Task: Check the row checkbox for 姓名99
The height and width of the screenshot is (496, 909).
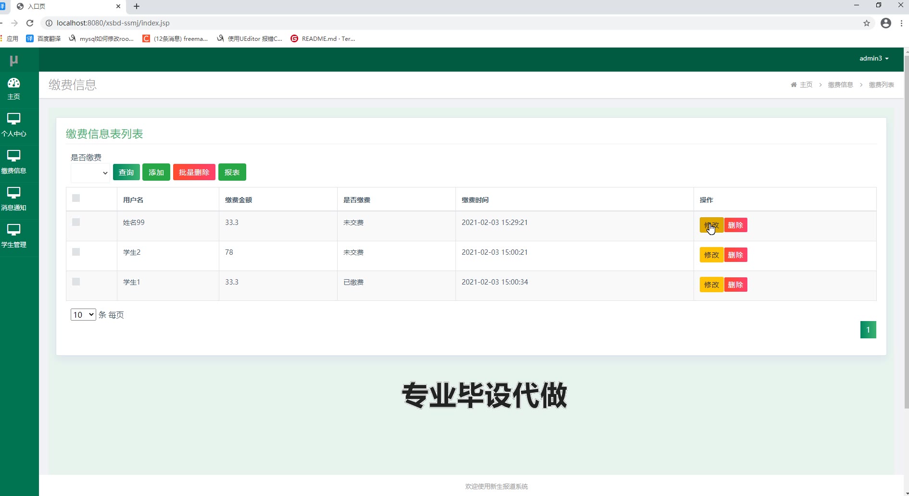Action: click(x=76, y=222)
